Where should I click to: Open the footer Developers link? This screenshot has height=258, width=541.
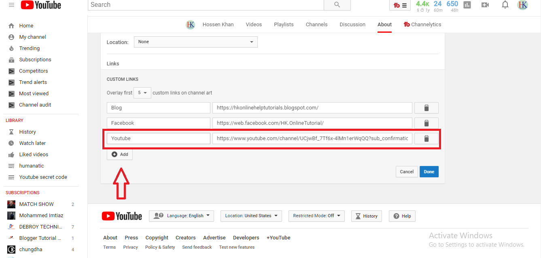(x=246, y=237)
